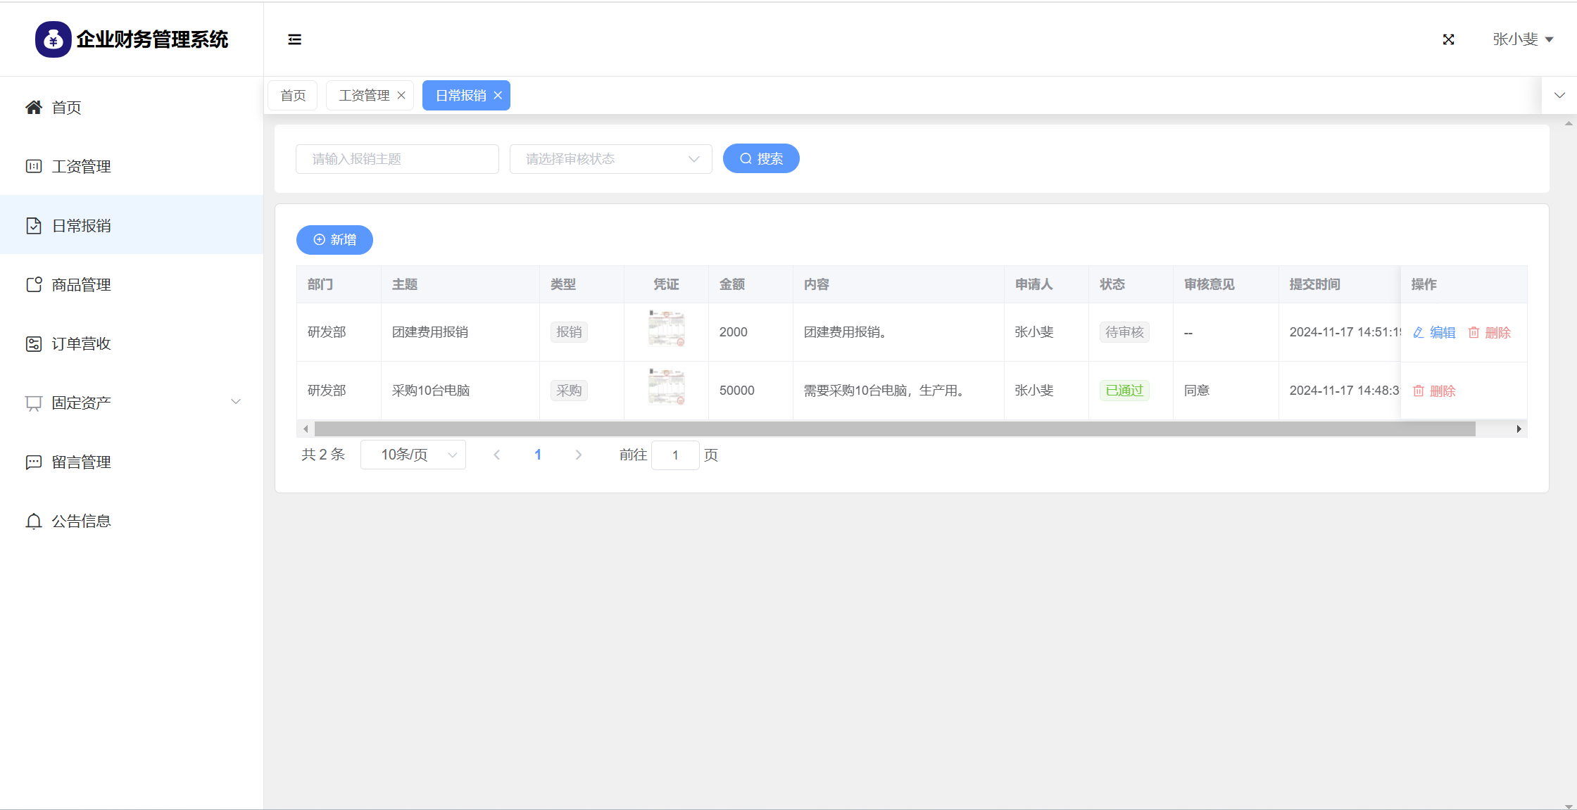The height and width of the screenshot is (810, 1577).
Task: Close the 日常报销 tab with its X
Action: [x=498, y=95]
